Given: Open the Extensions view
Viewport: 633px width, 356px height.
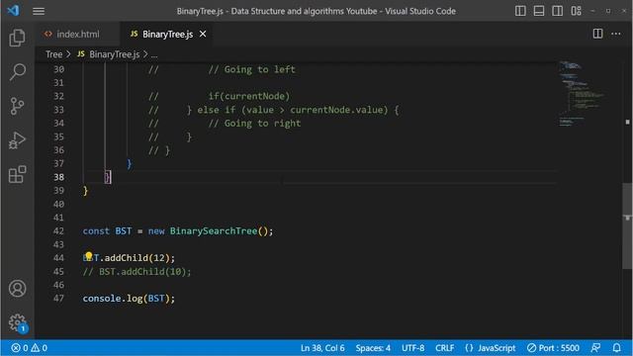Looking at the screenshot, I should coord(17,174).
